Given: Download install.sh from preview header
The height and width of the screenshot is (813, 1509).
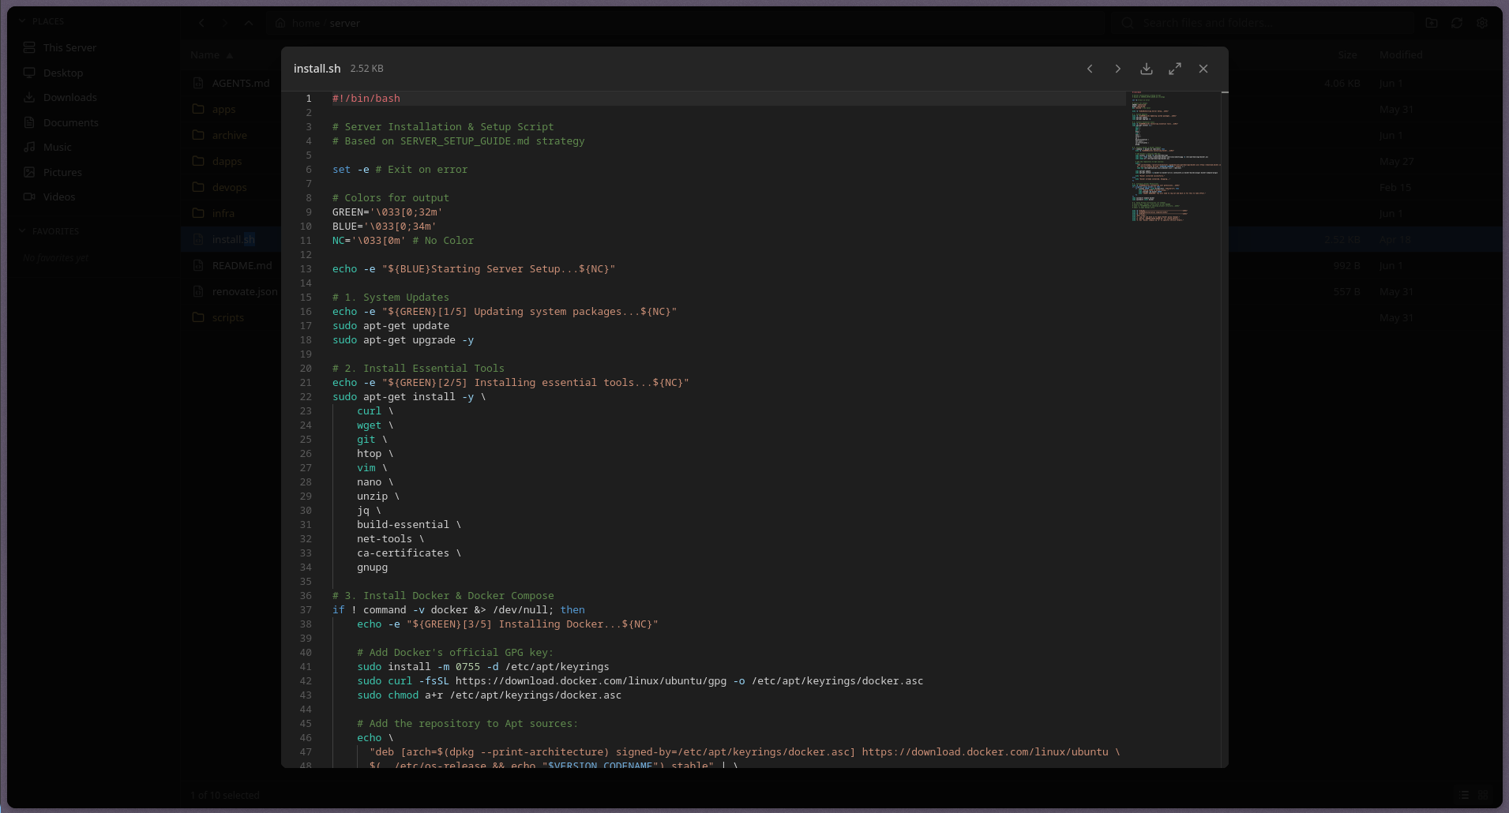Looking at the screenshot, I should tap(1147, 69).
